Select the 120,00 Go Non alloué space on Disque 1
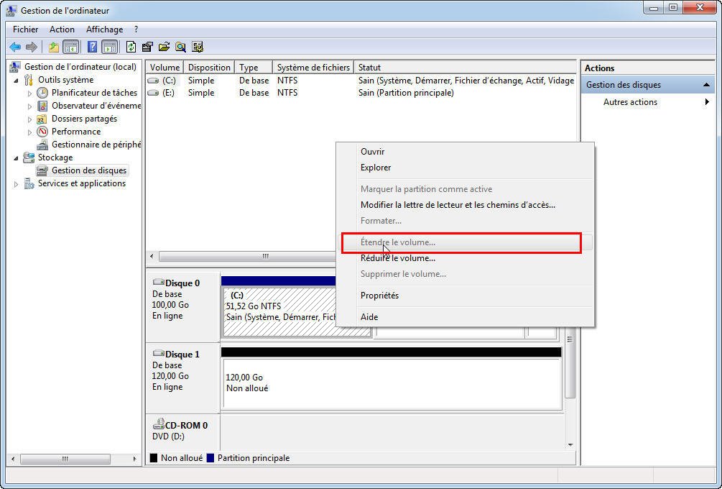The height and width of the screenshot is (489, 722). pos(392,384)
